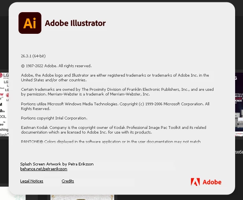Click the Merriam-Webster trademark paragraph
This screenshot has height=200, width=243.
click(x=117, y=92)
